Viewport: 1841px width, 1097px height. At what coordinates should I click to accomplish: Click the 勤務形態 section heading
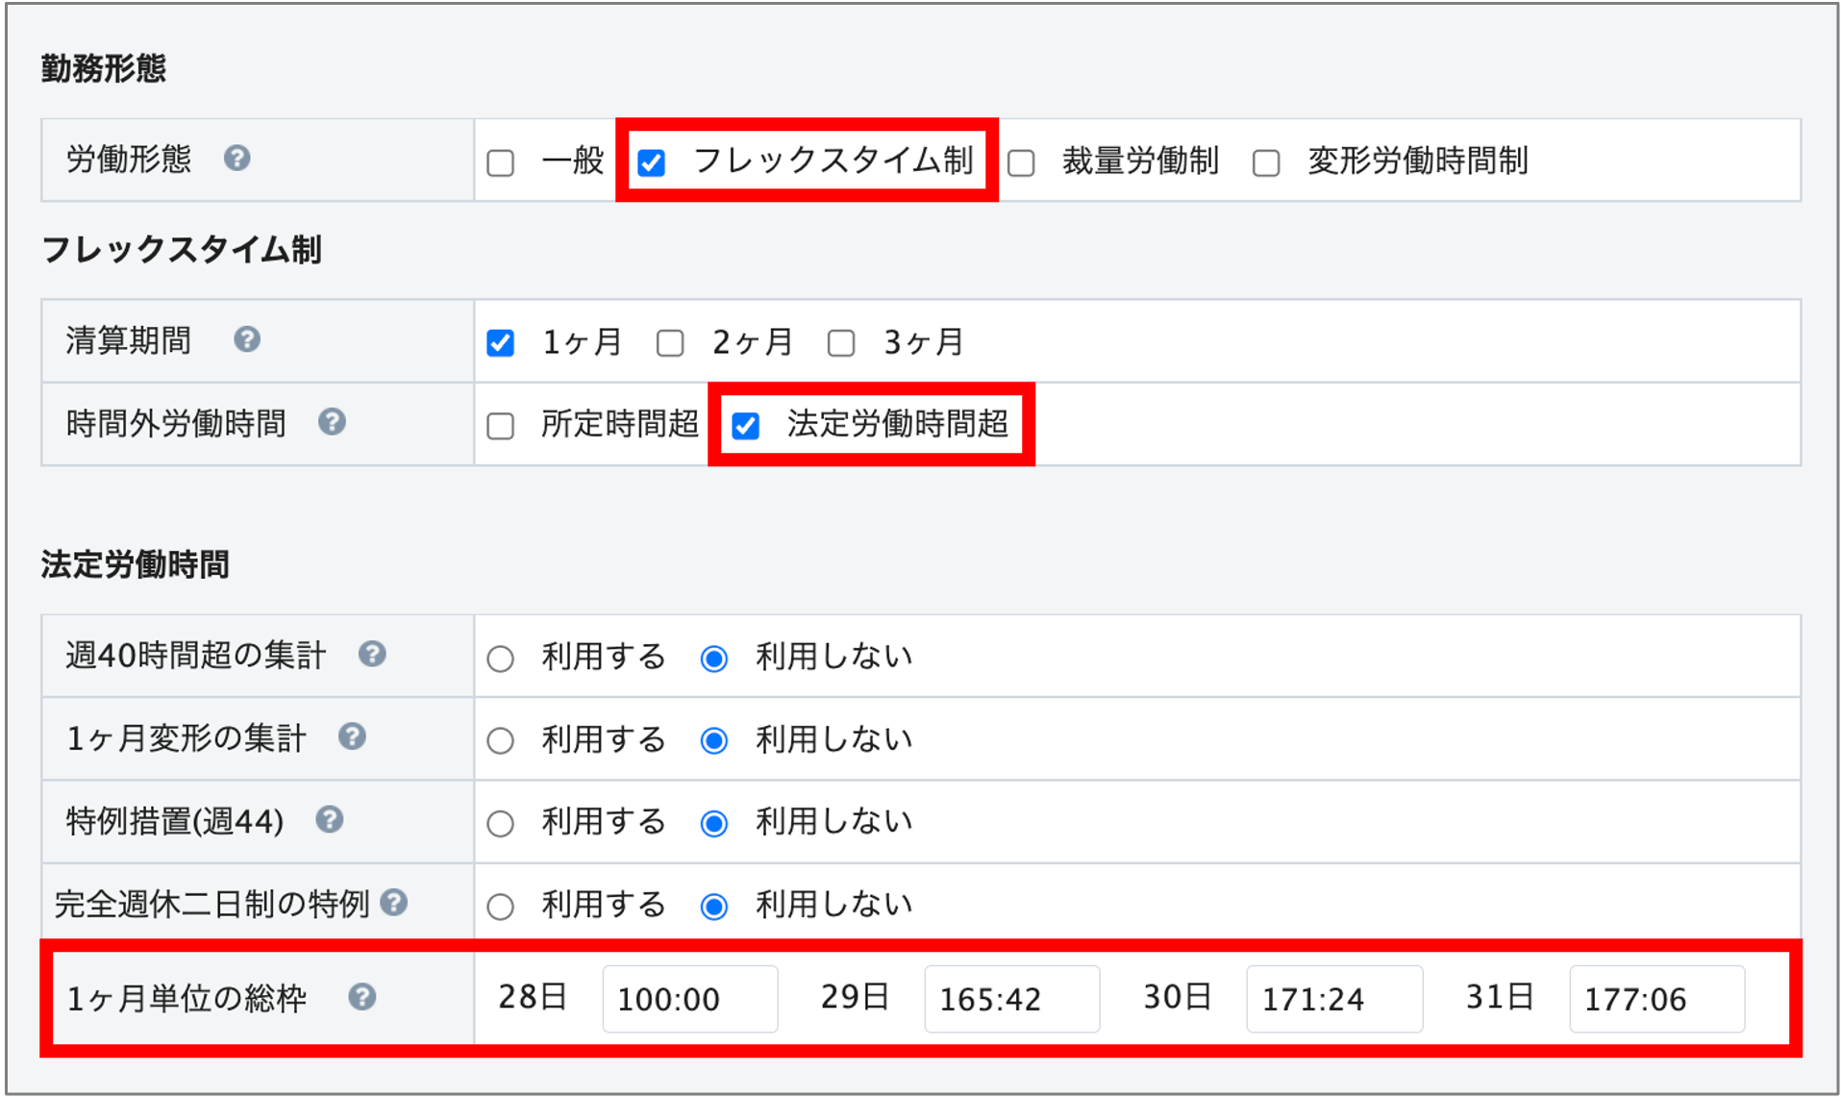pyautogui.click(x=104, y=68)
